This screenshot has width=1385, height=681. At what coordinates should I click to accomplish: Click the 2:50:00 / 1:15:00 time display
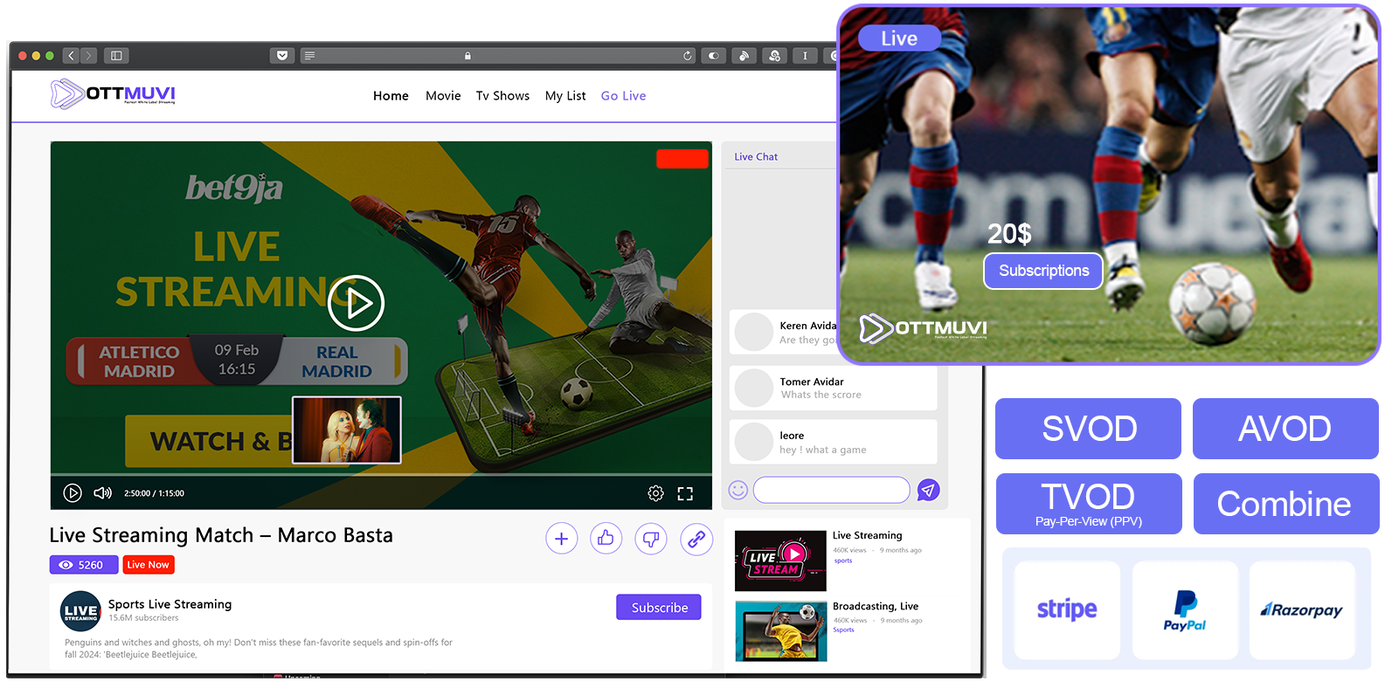[154, 493]
